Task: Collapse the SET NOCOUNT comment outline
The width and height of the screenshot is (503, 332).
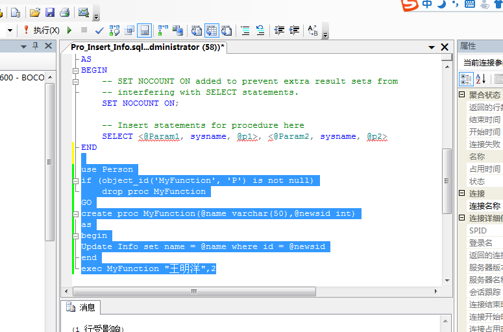Action: [76, 82]
